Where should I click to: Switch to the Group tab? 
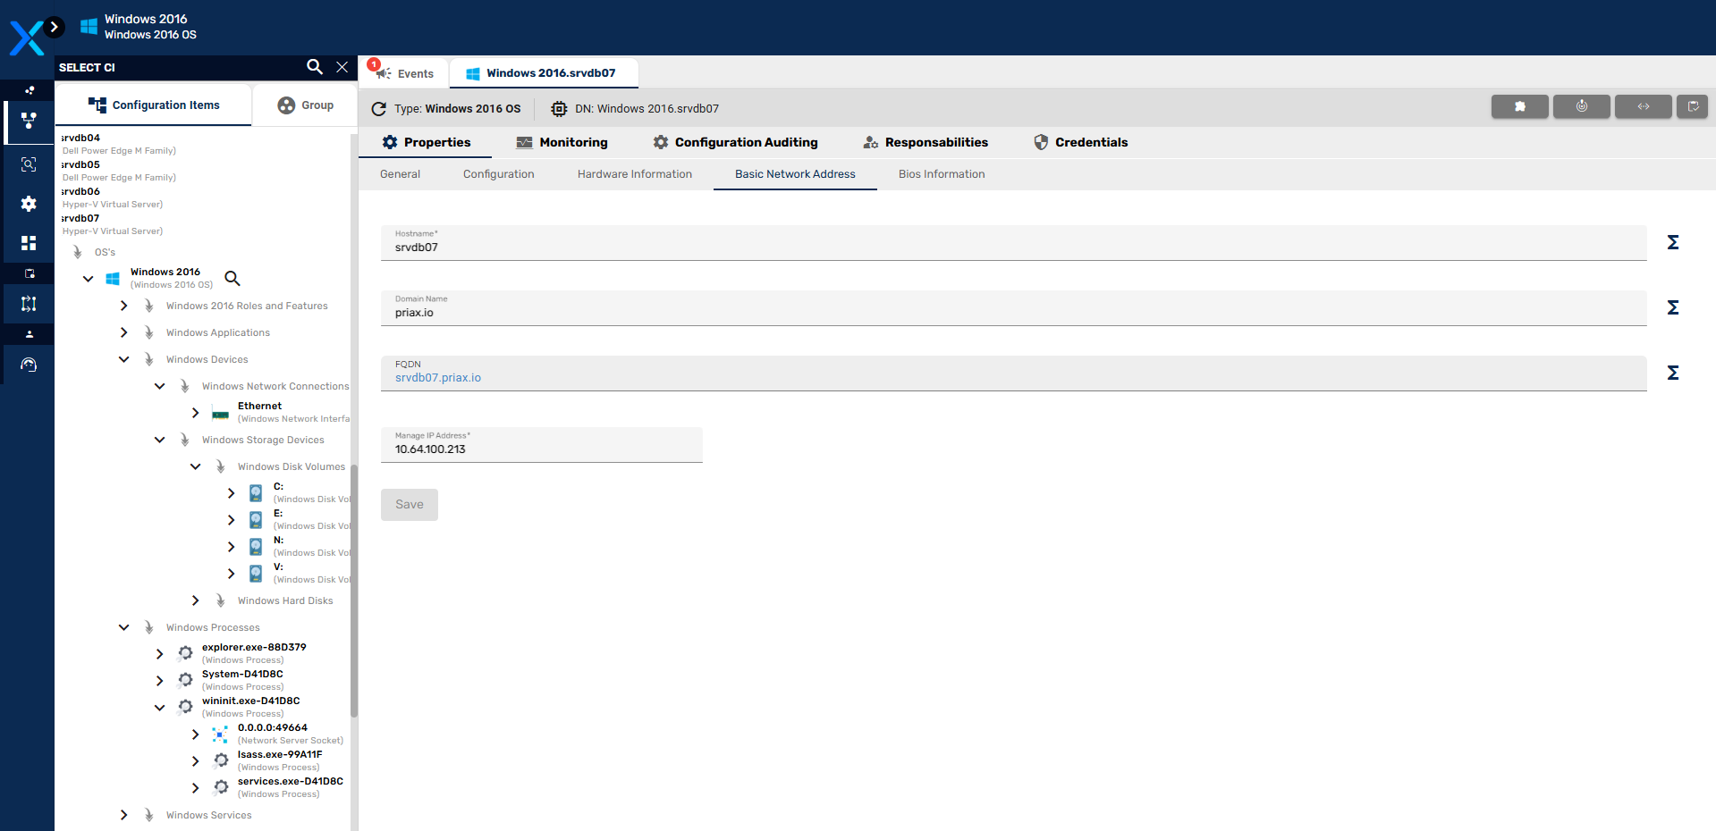305,105
